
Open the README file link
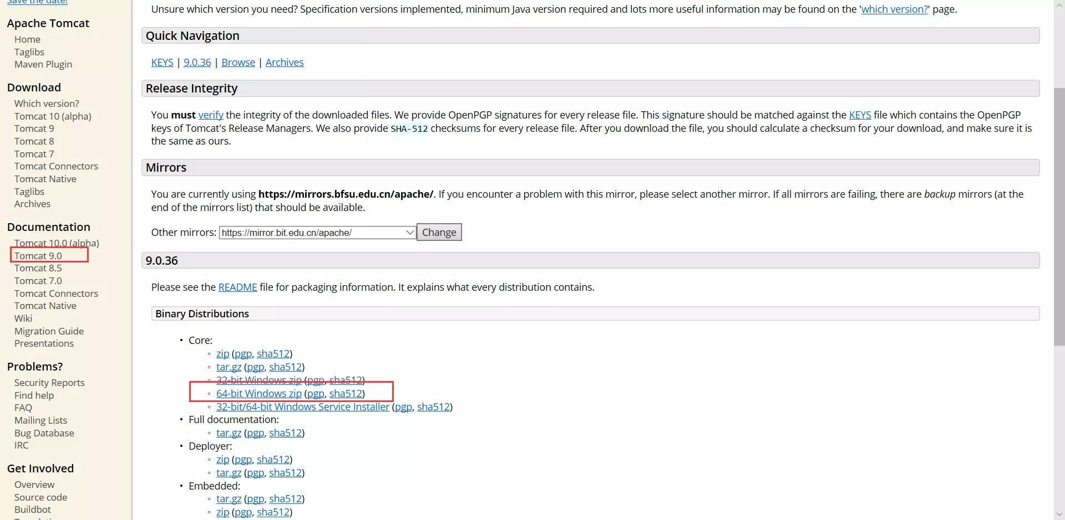click(238, 287)
